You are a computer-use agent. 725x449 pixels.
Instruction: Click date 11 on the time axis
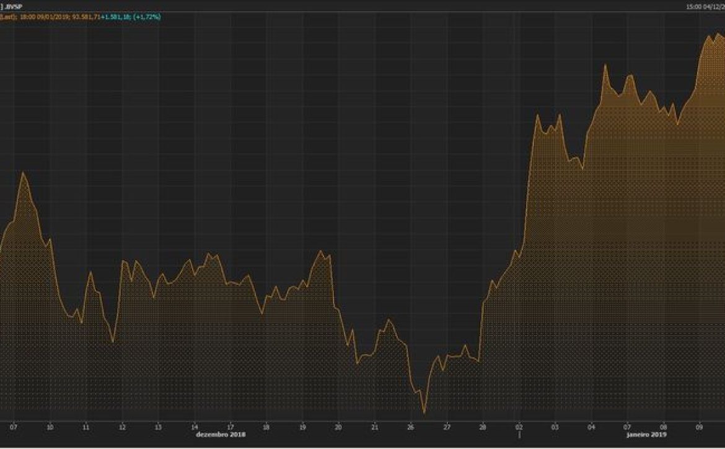[x=86, y=427]
